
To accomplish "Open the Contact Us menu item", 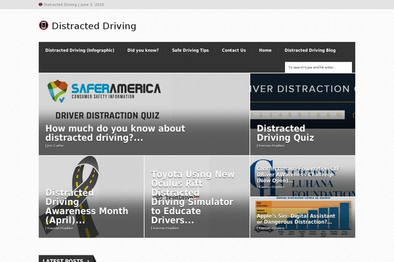I will [x=234, y=50].
